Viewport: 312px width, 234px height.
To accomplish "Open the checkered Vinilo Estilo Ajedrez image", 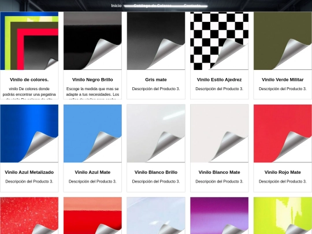I will [x=220, y=41].
